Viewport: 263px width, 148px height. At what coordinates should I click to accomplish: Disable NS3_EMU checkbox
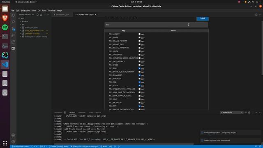[139, 68]
